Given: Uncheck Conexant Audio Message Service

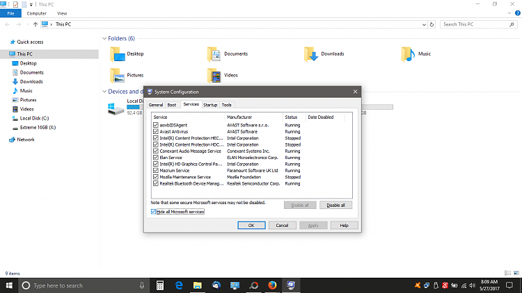Looking at the screenshot, I should [155, 151].
